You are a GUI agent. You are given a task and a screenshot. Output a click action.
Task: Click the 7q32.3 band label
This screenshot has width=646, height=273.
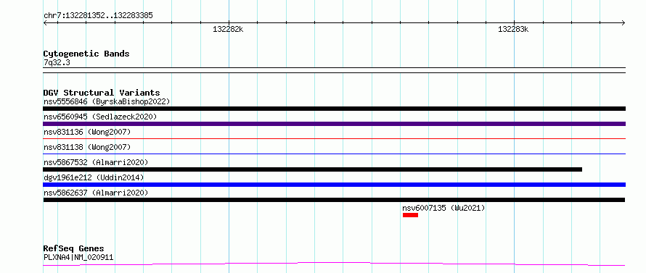tap(57, 63)
